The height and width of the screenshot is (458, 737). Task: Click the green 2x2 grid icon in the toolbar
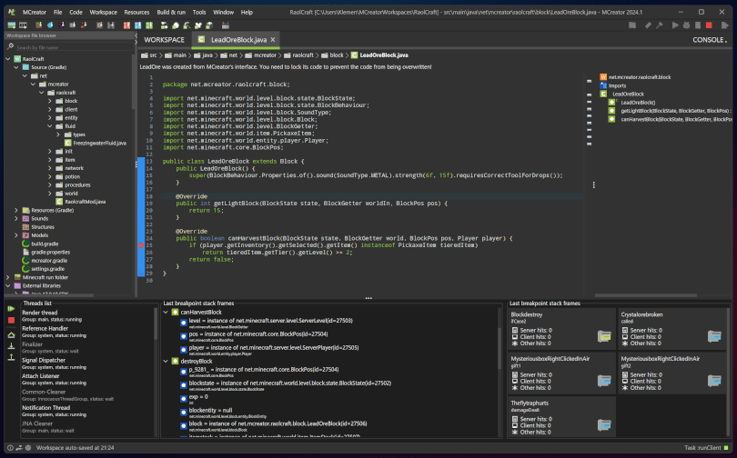pyautogui.click(x=149, y=25)
